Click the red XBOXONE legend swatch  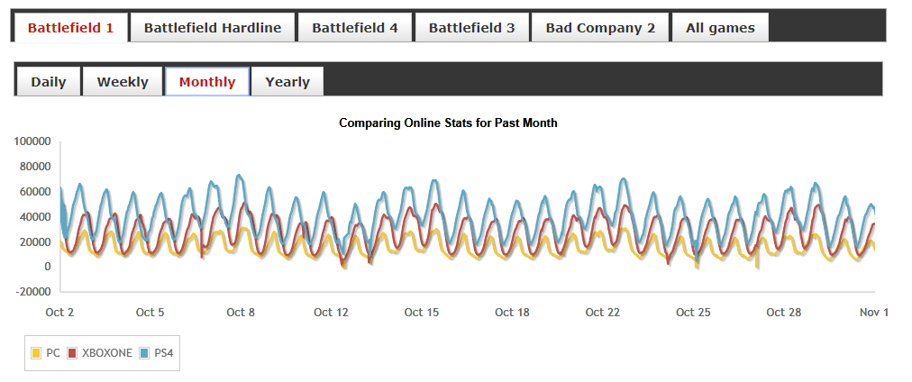click(72, 353)
